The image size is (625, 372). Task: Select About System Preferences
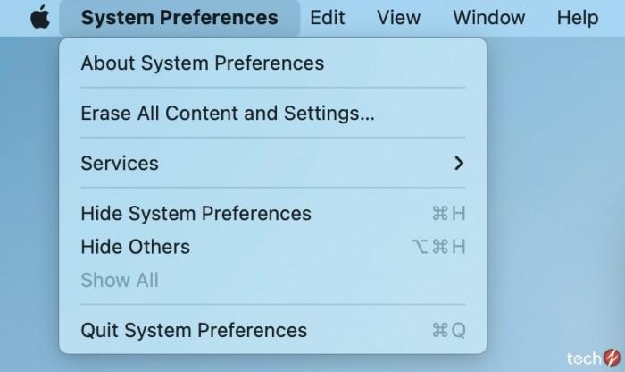(202, 63)
